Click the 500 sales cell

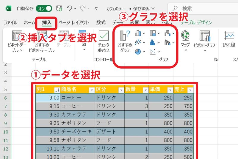tap(183, 156)
